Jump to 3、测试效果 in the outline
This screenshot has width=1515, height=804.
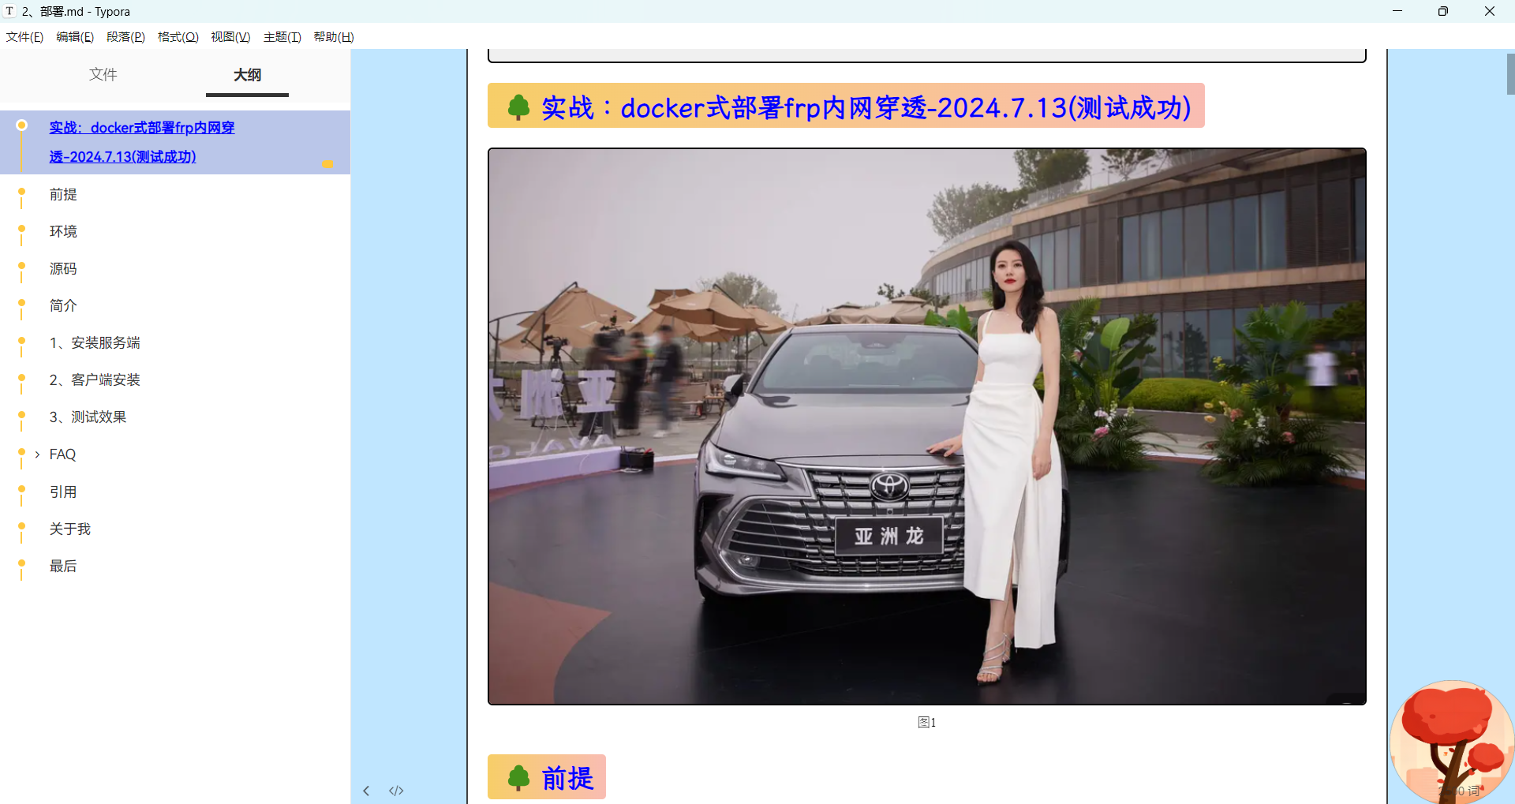tap(88, 417)
